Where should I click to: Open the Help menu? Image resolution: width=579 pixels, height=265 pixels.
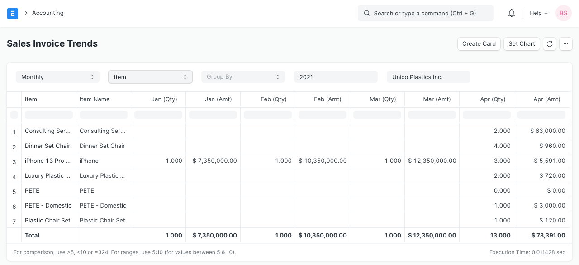coord(536,13)
